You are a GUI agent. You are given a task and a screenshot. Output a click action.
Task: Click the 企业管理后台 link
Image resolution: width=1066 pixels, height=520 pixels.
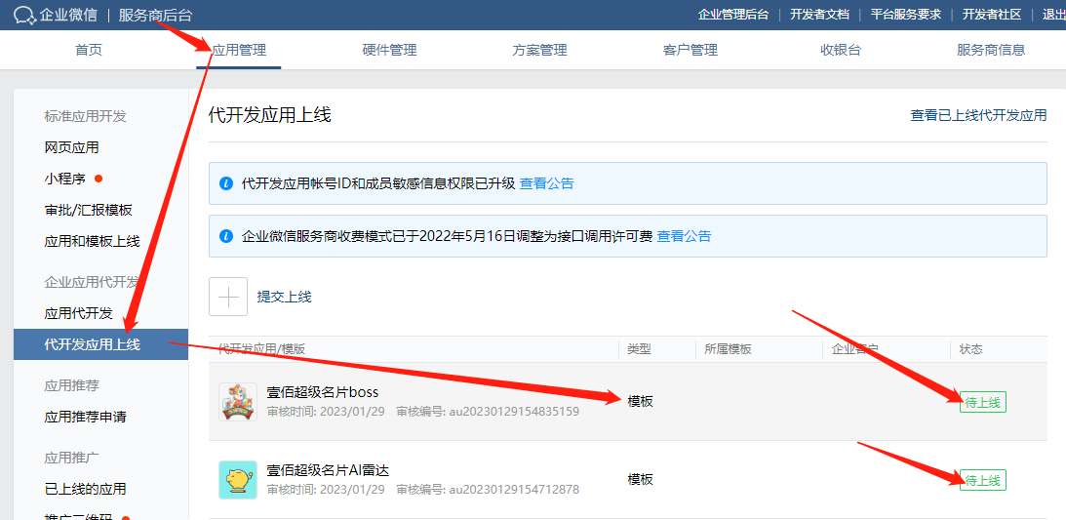click(733, 15)
